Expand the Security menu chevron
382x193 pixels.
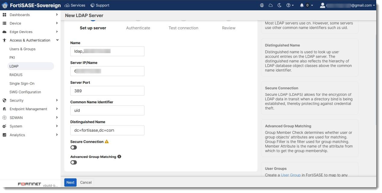(57, 100)
